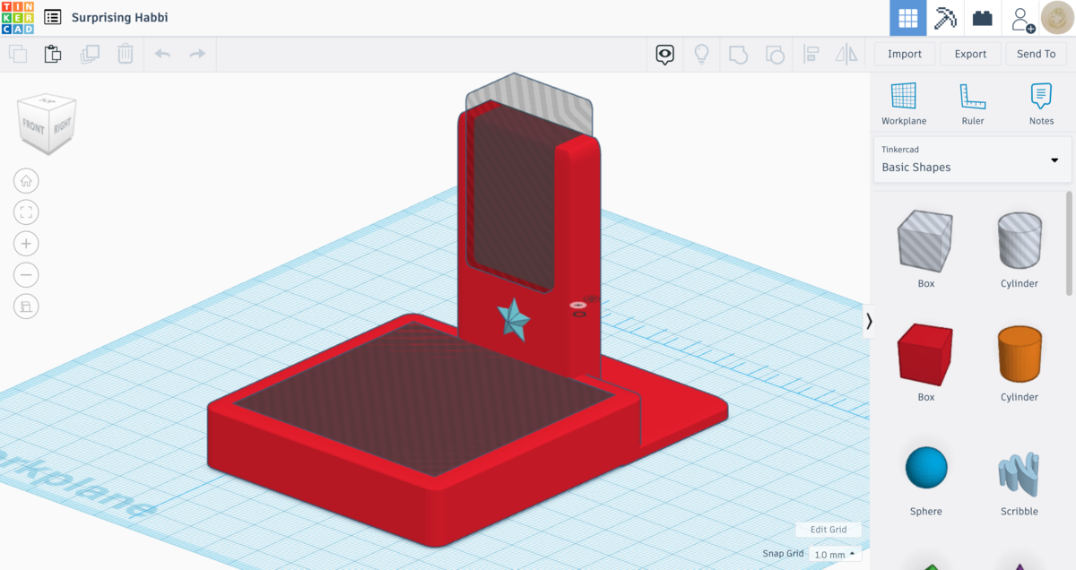Click the Zoom out minus button

tap(26, 274)
